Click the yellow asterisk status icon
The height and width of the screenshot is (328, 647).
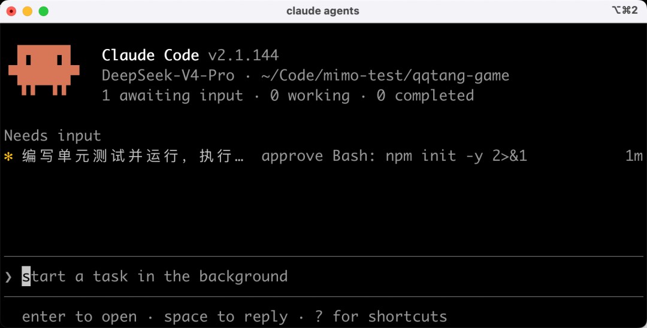[8, 157]
